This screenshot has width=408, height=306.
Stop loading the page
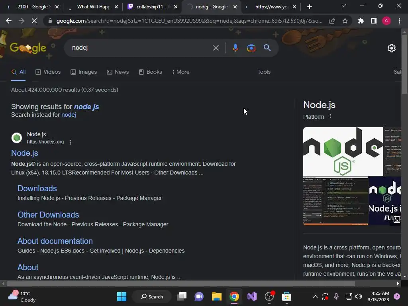[34, 21]
